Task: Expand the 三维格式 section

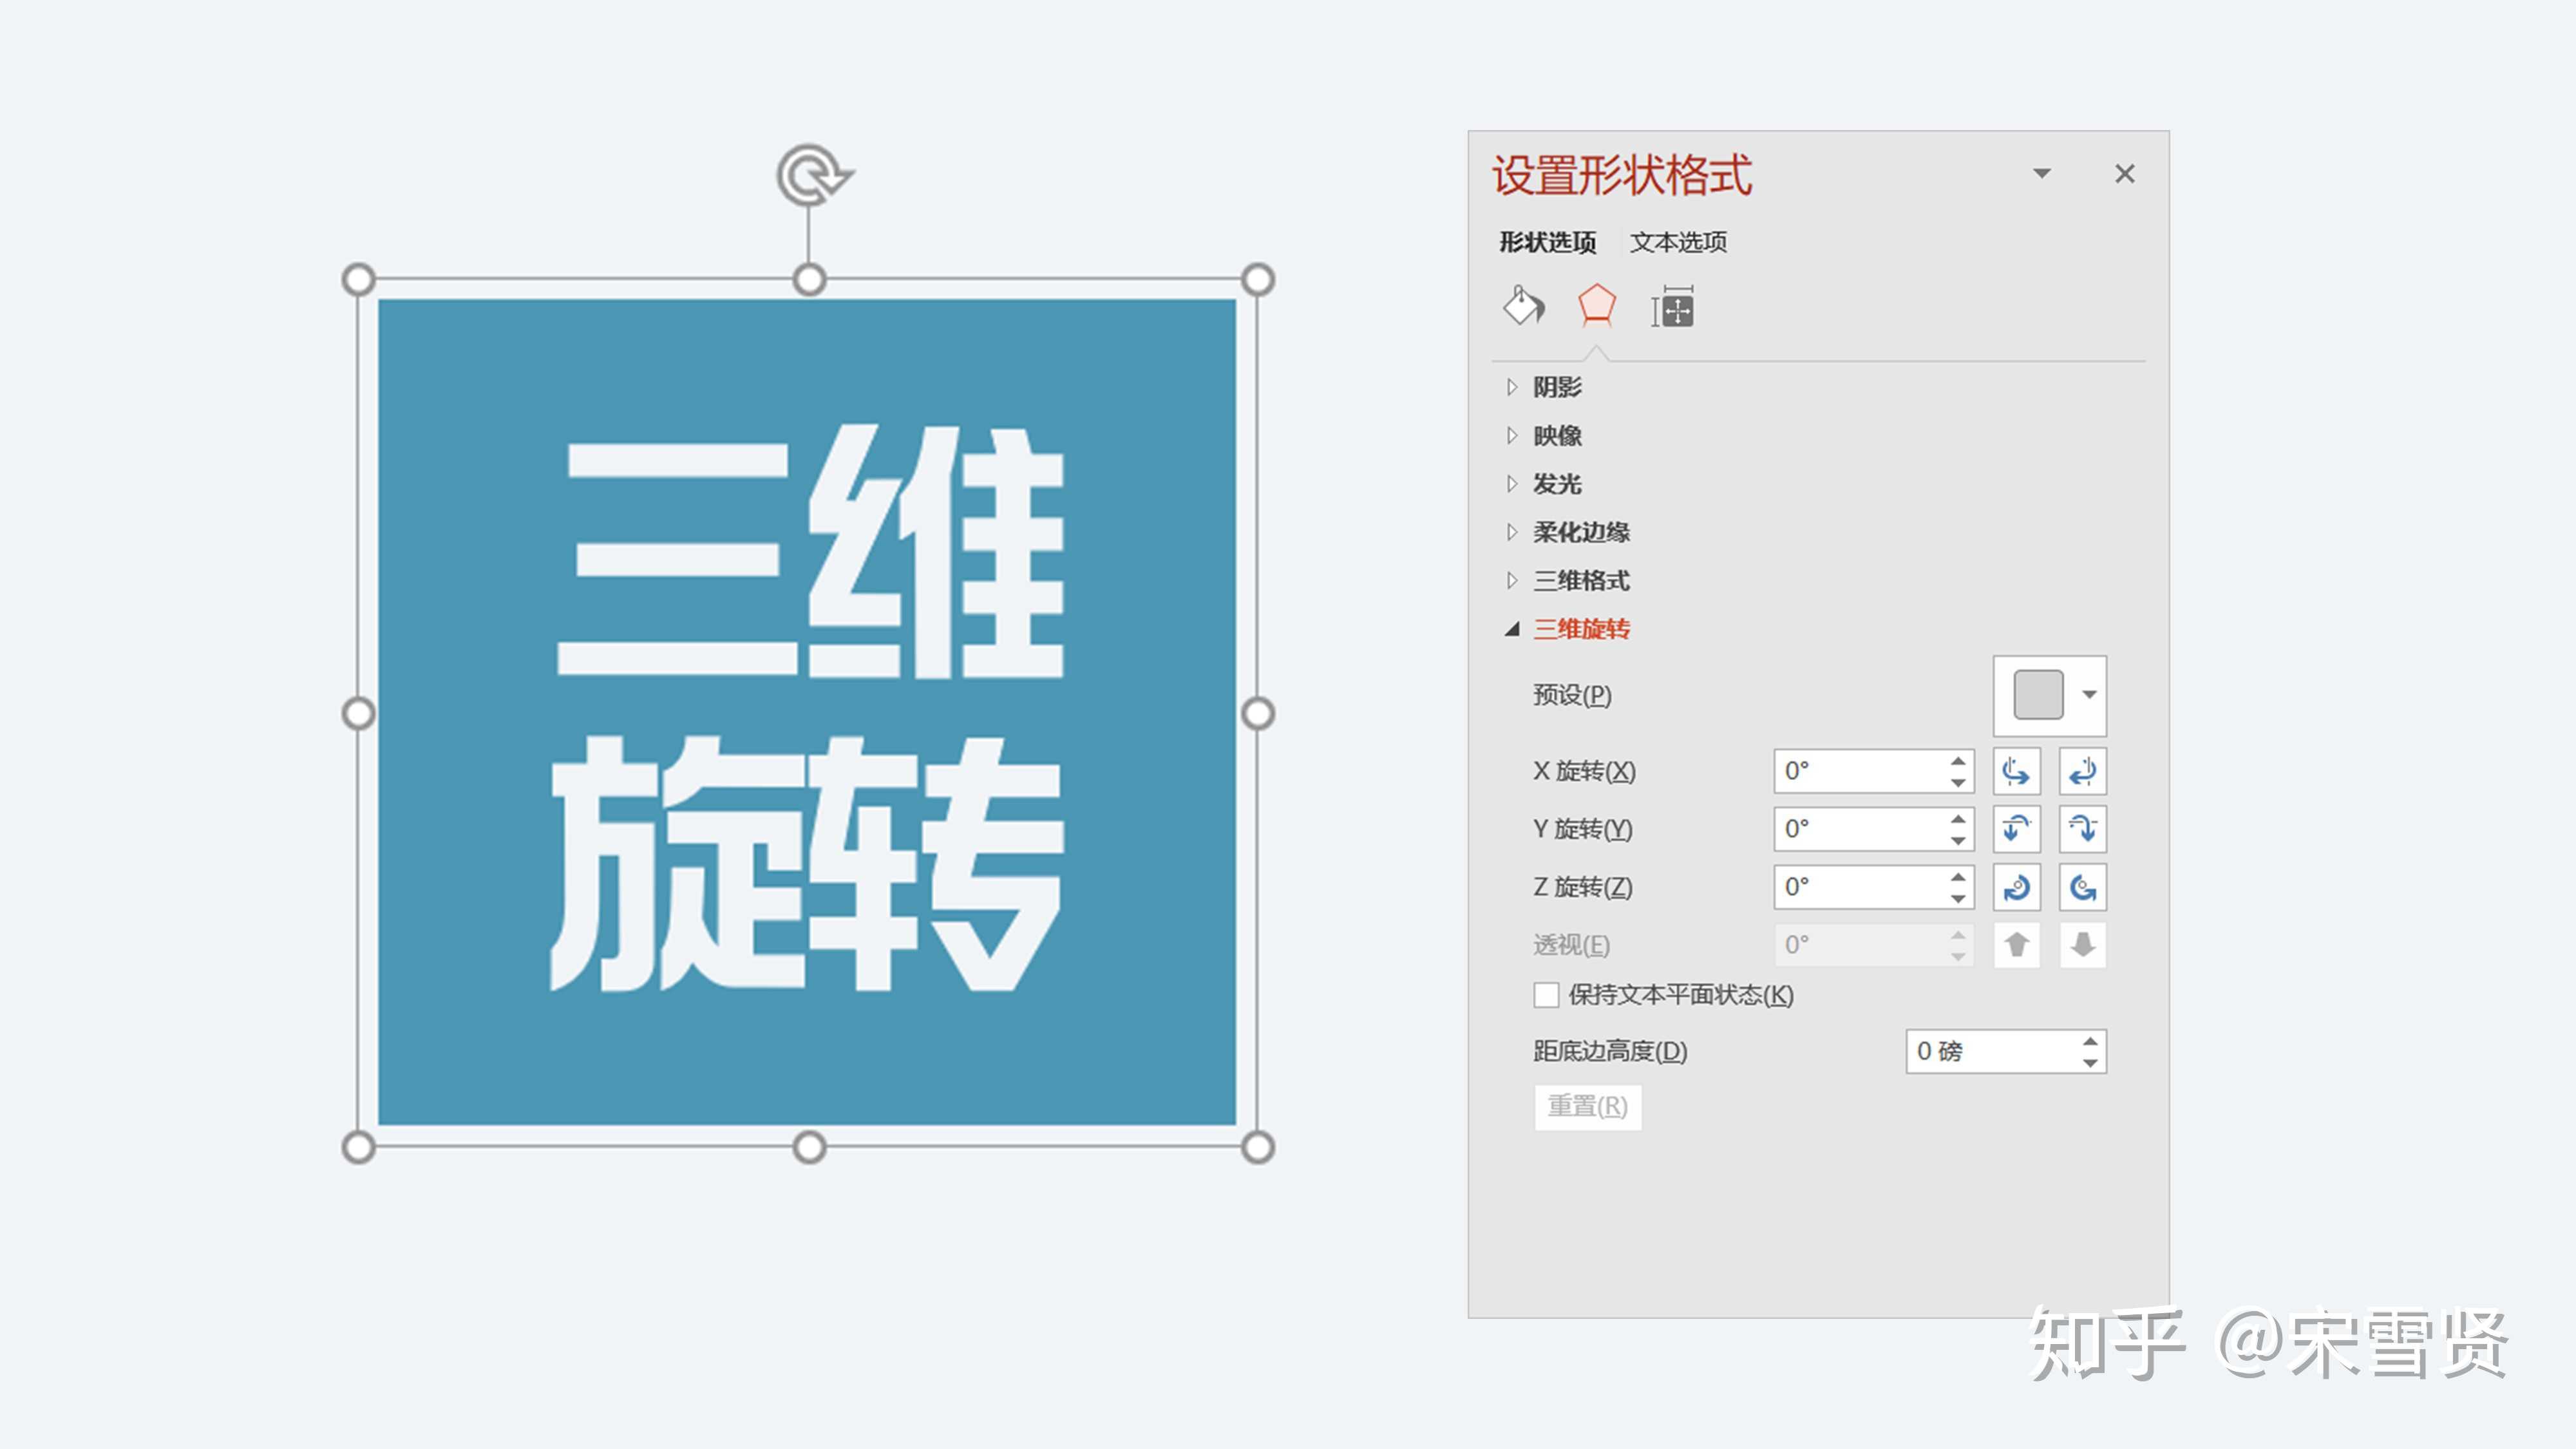Action: [x=1568, y=580]
